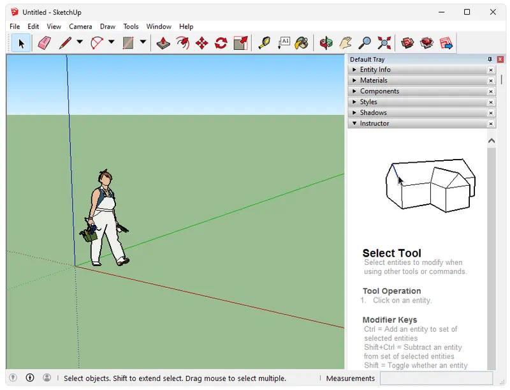Select the Text label tool

point(284,43)
